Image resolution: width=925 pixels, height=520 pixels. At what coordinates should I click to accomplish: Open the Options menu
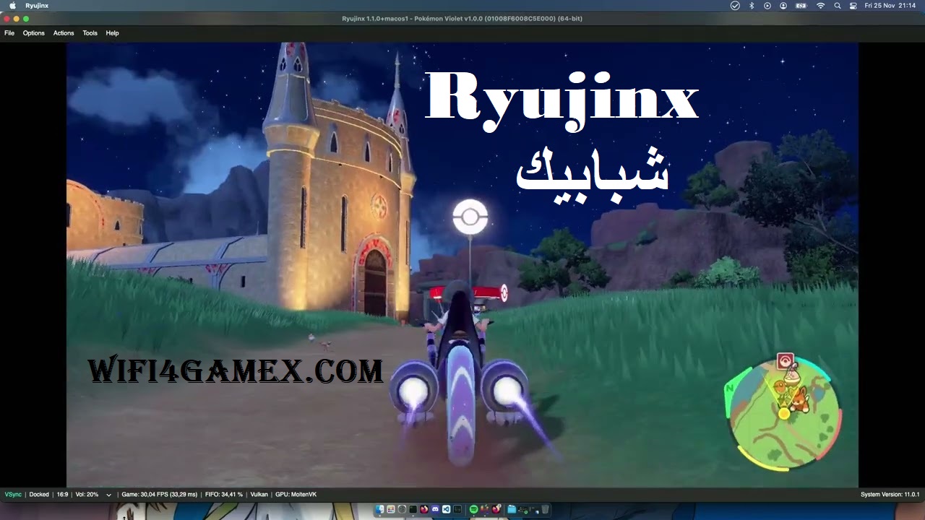[33, 33]
